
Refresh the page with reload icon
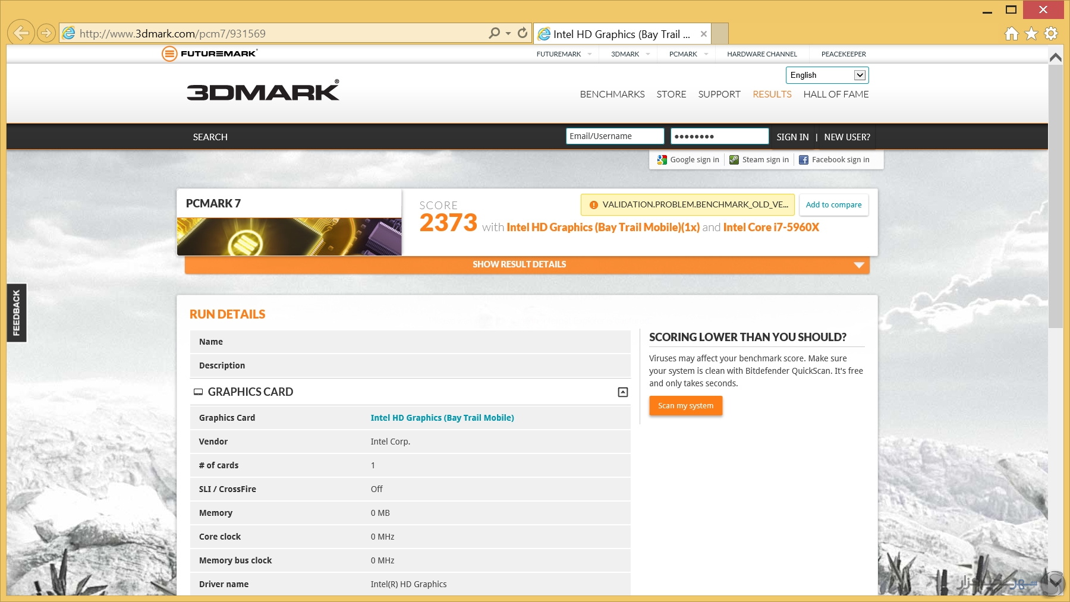click(523, 33)
